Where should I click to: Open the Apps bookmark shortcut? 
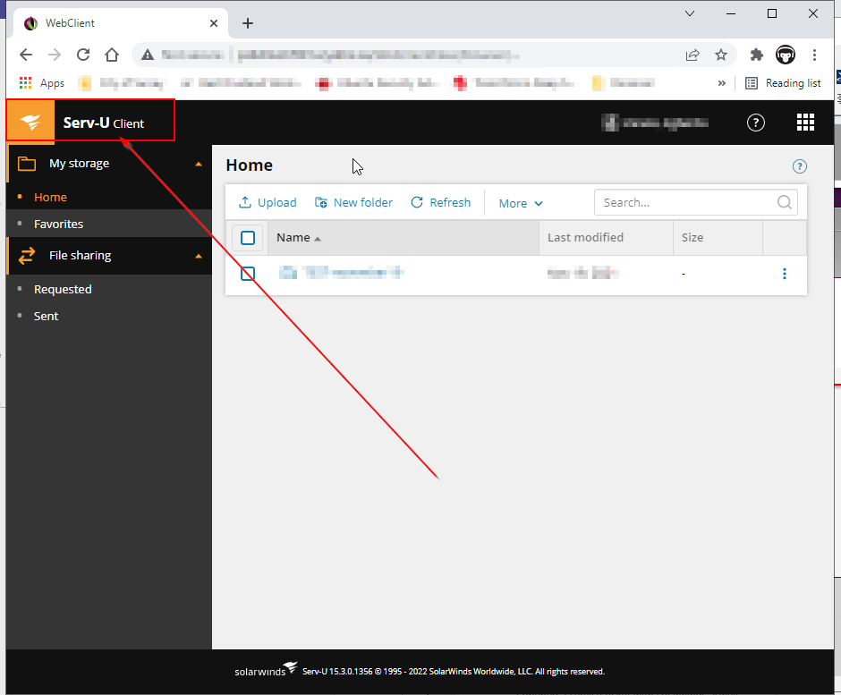tap(42, 83)
